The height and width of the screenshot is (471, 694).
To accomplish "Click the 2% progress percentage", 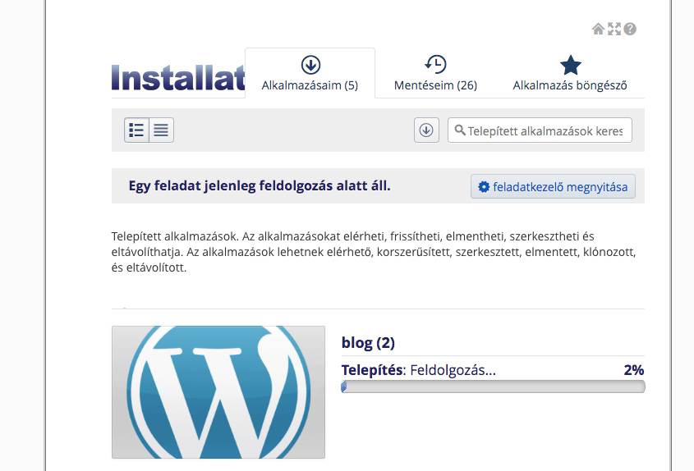I will tap(634, 370).
